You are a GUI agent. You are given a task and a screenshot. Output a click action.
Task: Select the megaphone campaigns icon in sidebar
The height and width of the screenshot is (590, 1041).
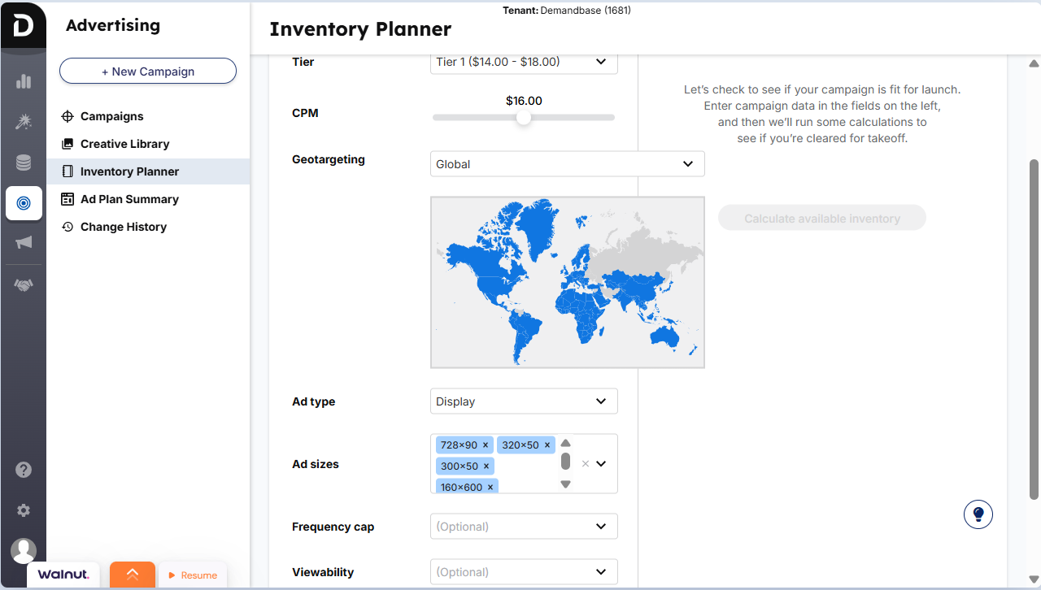click(x=23, y=243)
